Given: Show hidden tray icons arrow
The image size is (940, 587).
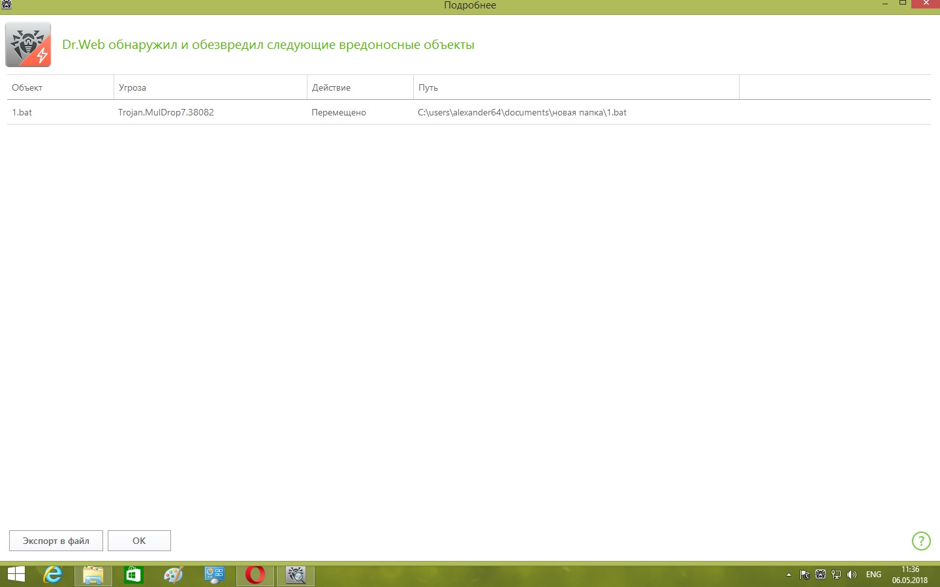Looking at the screenshot, I should (789, 575).
